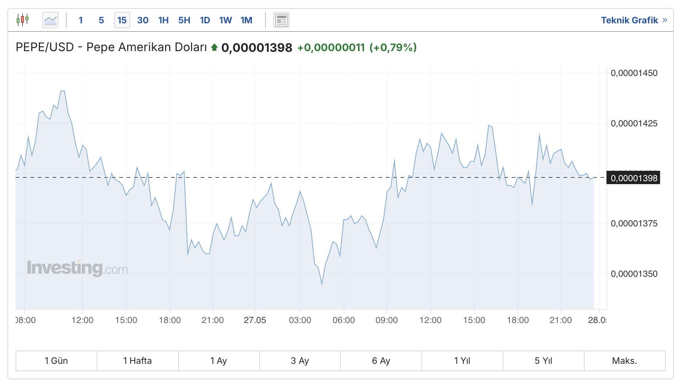Image resolution: width=682 pixels, height=389 pixels.
Task: Open the Teknik Grafik link
Action: pyautogui.click(x=634, y=20)
